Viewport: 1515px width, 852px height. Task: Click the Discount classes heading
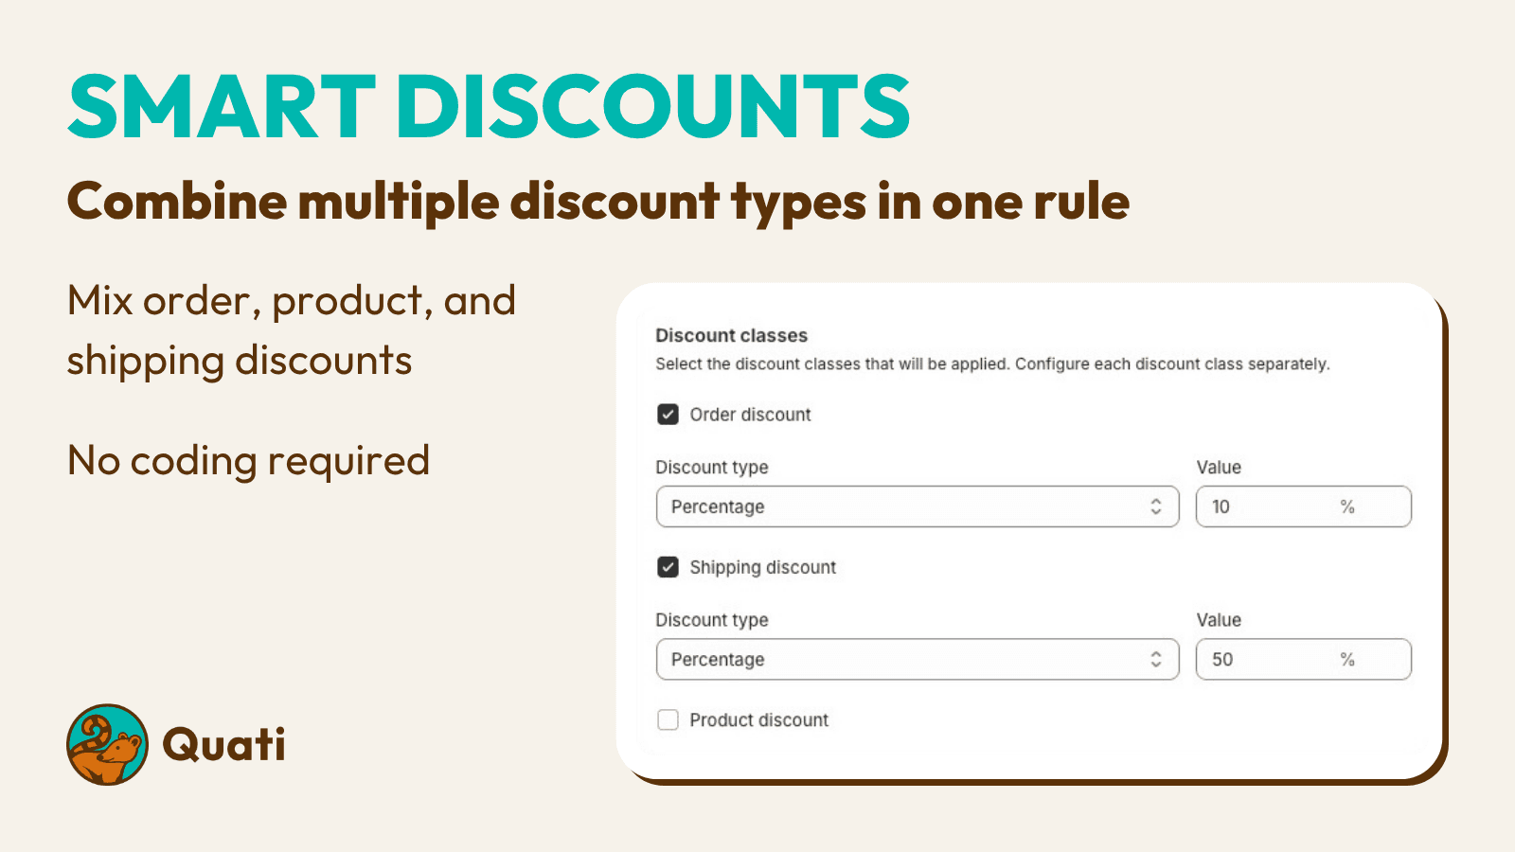point(731,335)
